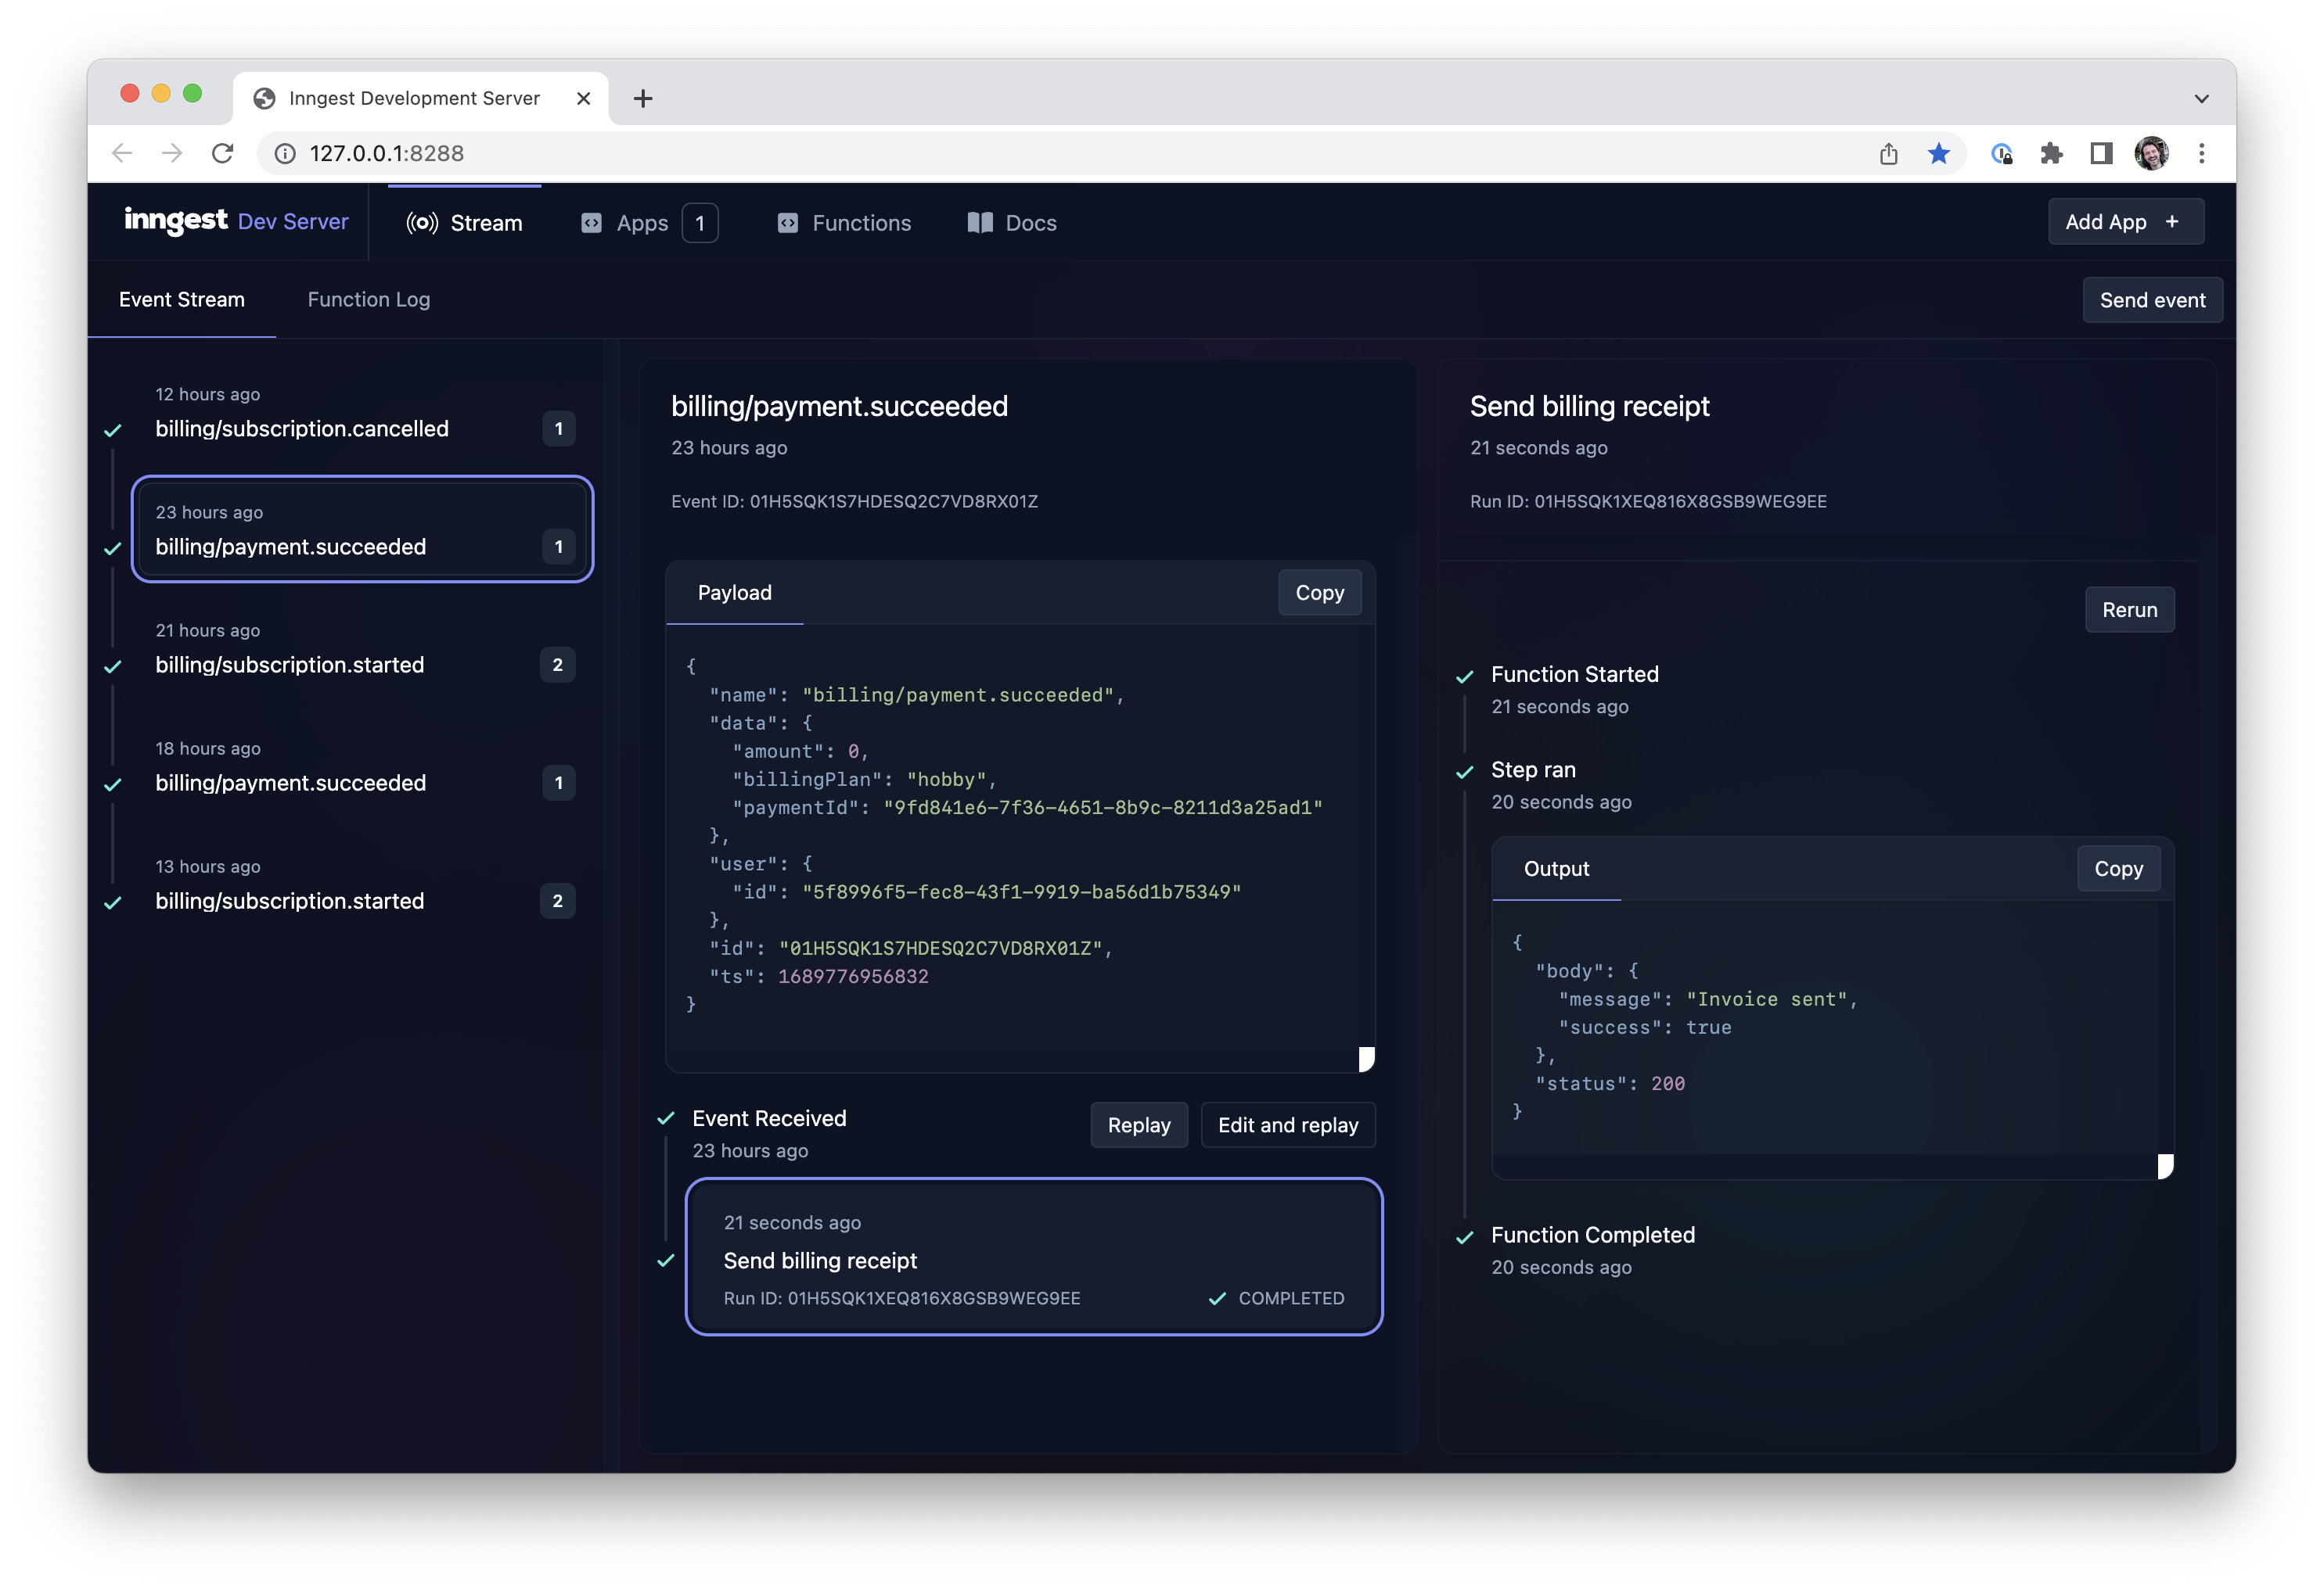Select the Stream navigation icon
Screen dimensions: 2324x1589
[423, 222]
